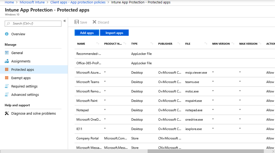Sort the table by NAME column
The image size is (275, 153).
tap(98, 44)
